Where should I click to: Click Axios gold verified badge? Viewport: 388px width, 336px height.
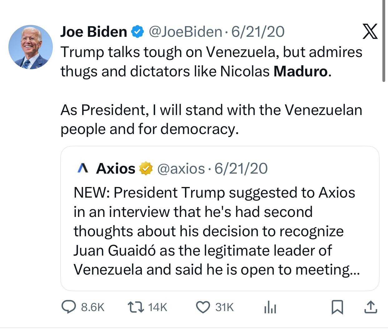click(x=146, y=169)
